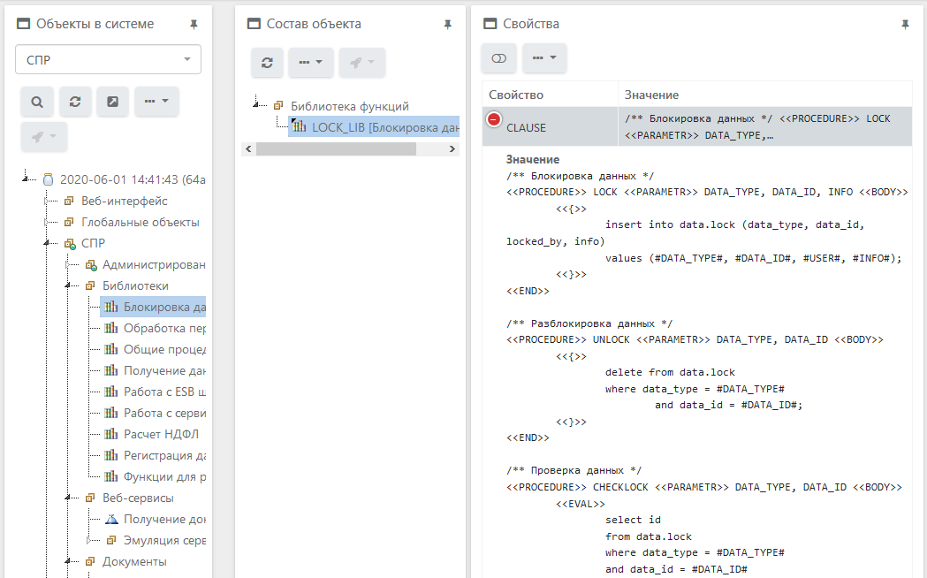Collapse the CLAUSE property with red minus
Screen dimensions: 927x578
click(x=494, y=119)
